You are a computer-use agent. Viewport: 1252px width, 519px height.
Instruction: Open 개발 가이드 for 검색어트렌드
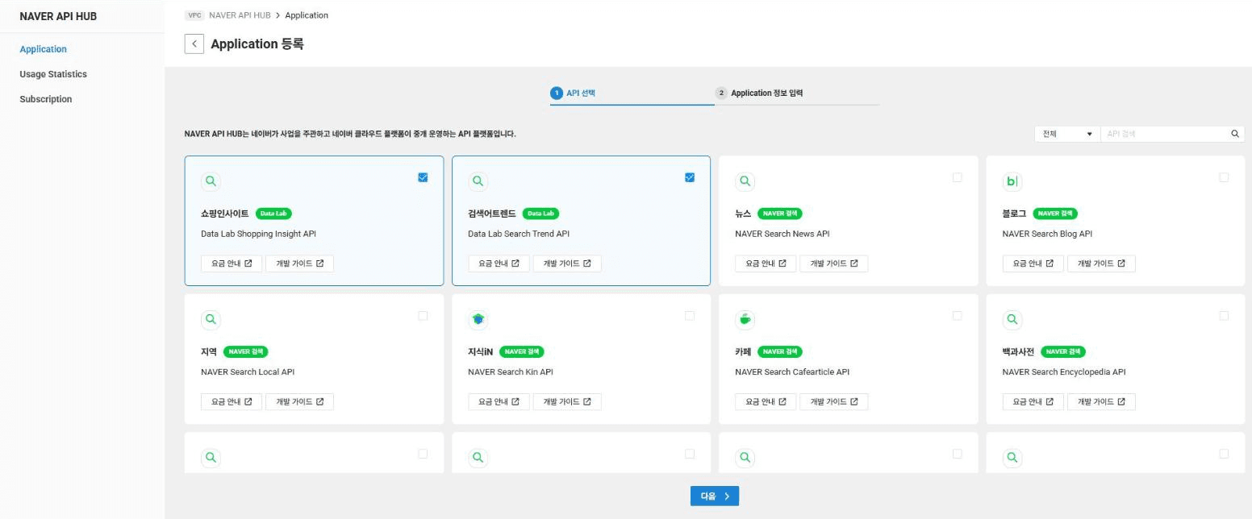[x=567, y=264]
